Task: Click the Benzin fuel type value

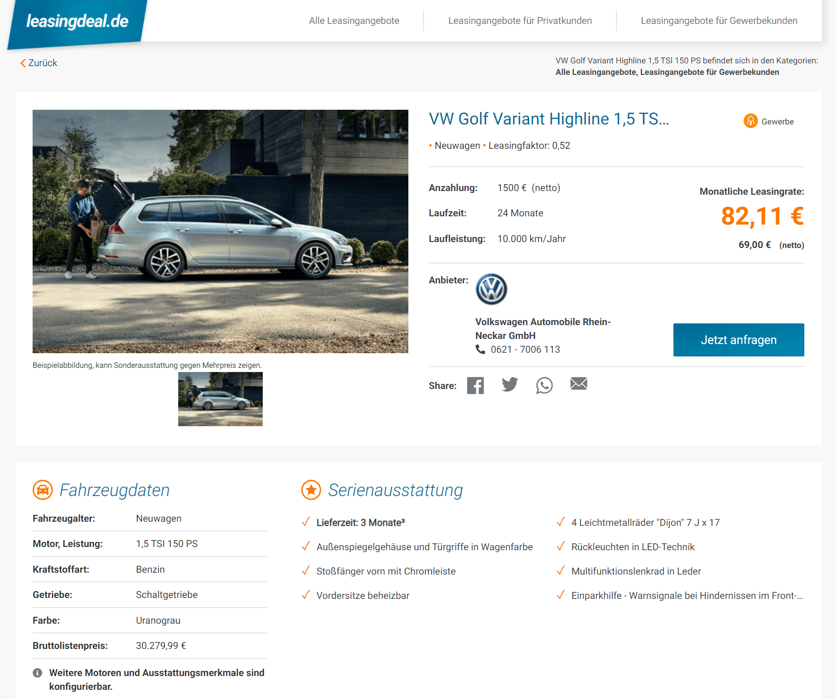Action: pyautogui.click(x=150, y=569)
